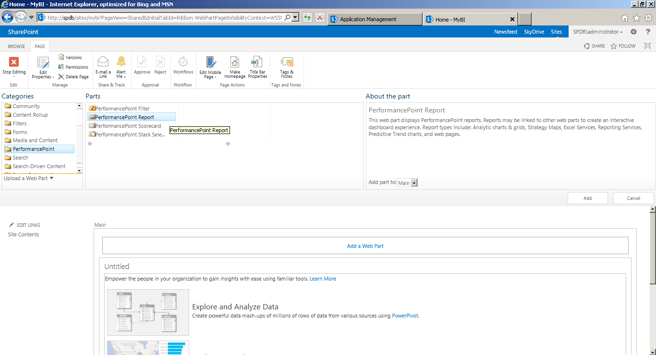
Task: Open the SPDB\administrator account menu
Action: 597,32
